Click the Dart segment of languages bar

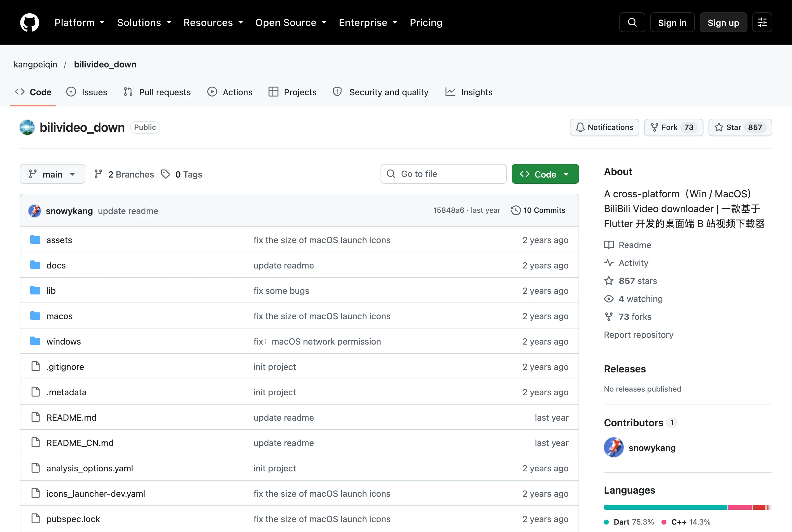pyautogui.click(x=665, y=507)
